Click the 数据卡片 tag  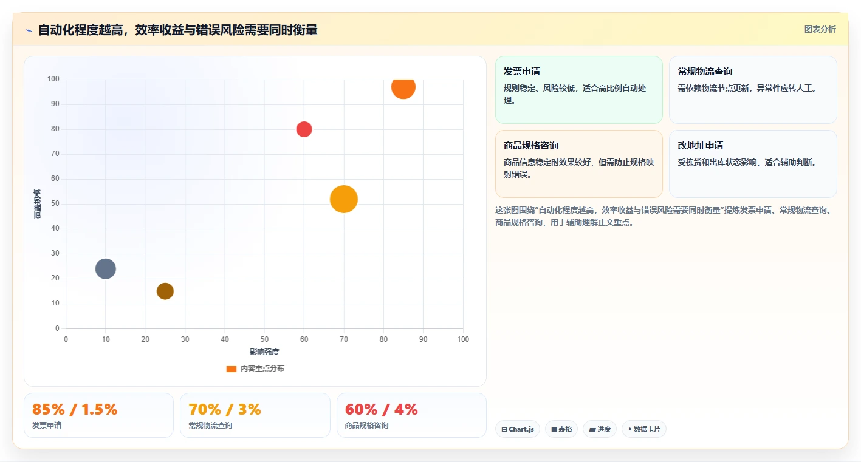pyautogui.click(x=644, y=429)
